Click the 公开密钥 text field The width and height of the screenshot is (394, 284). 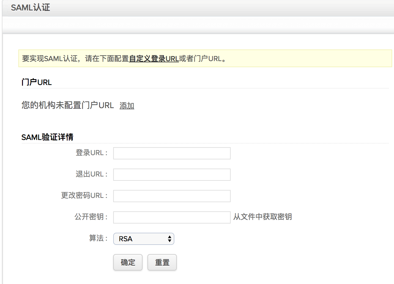(172, 217)
